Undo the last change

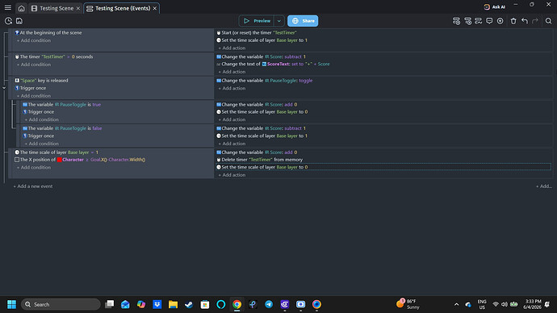525,21
